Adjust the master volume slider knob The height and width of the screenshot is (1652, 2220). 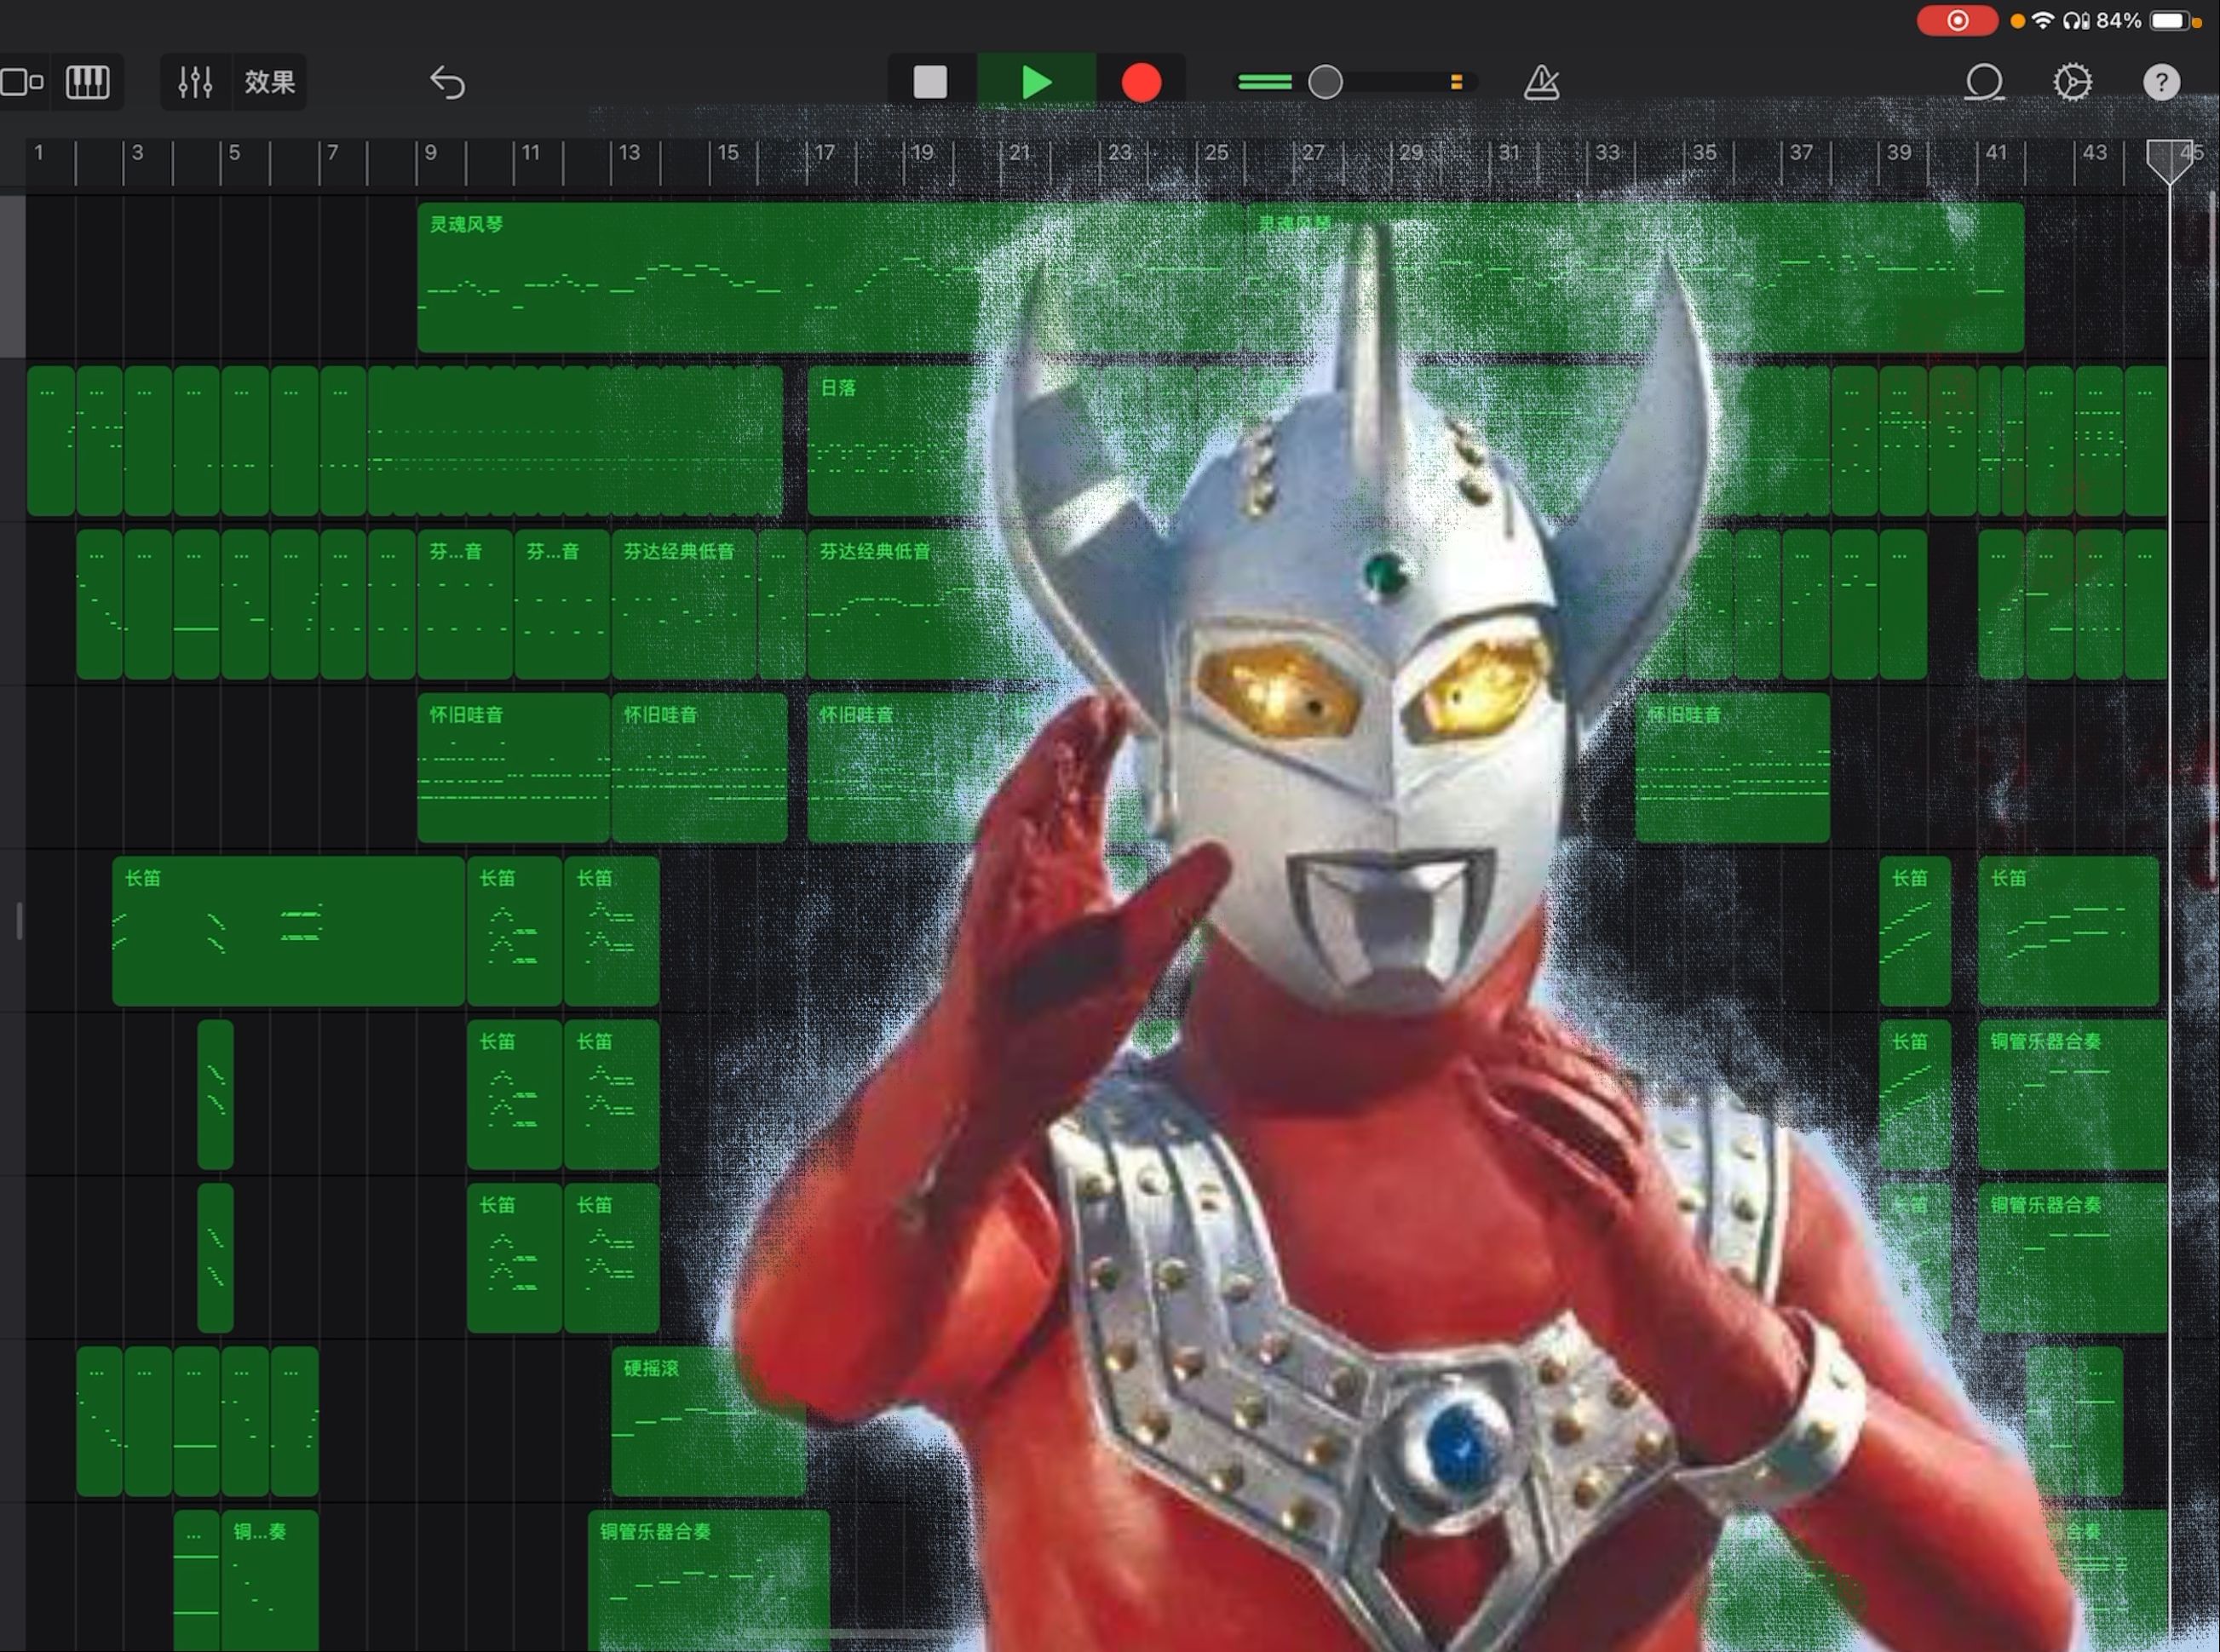(x=1326, y=82)
